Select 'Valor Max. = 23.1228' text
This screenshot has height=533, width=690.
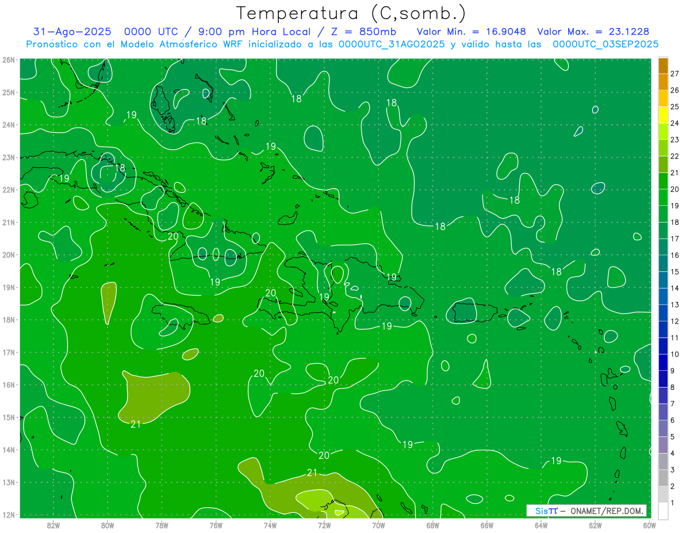[594, 32]
